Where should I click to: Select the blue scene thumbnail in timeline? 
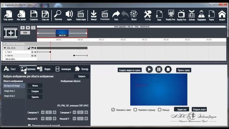(x=62, y=33)
